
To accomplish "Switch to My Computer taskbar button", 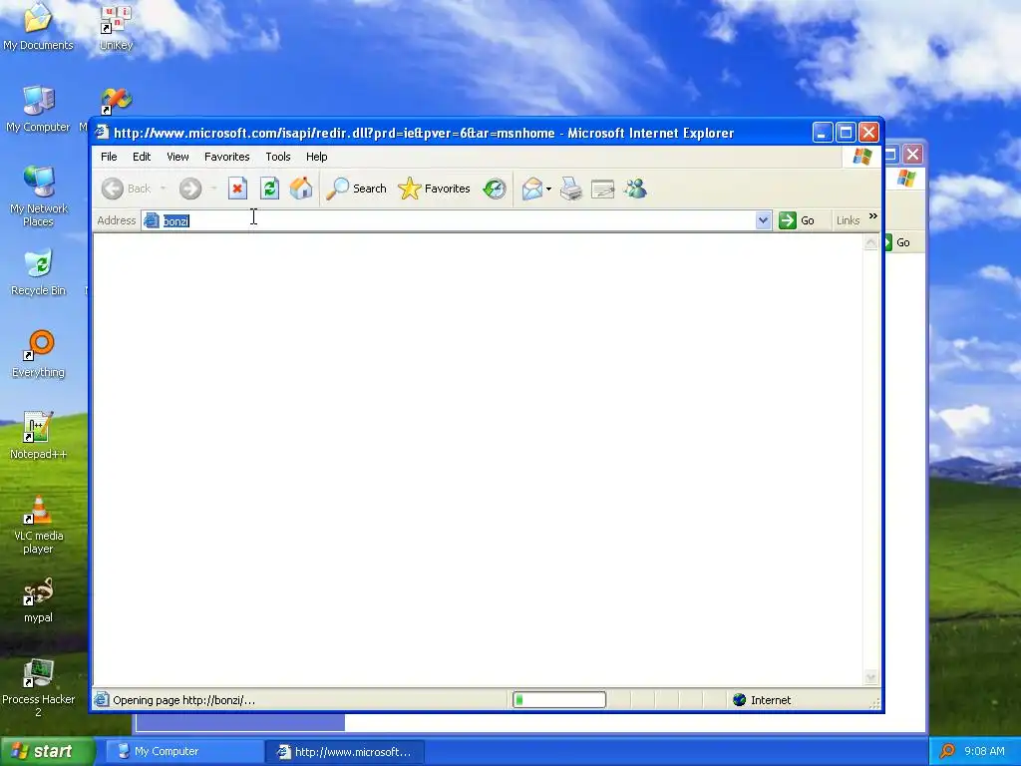I will click(x=183, y=752).
